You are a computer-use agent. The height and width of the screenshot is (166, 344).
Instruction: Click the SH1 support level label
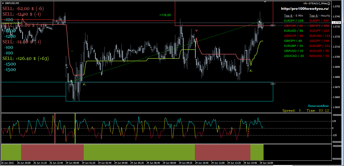[273, 84]
